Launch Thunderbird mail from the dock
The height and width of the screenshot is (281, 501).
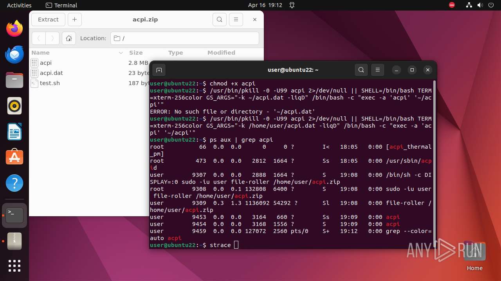click(14, 55)
